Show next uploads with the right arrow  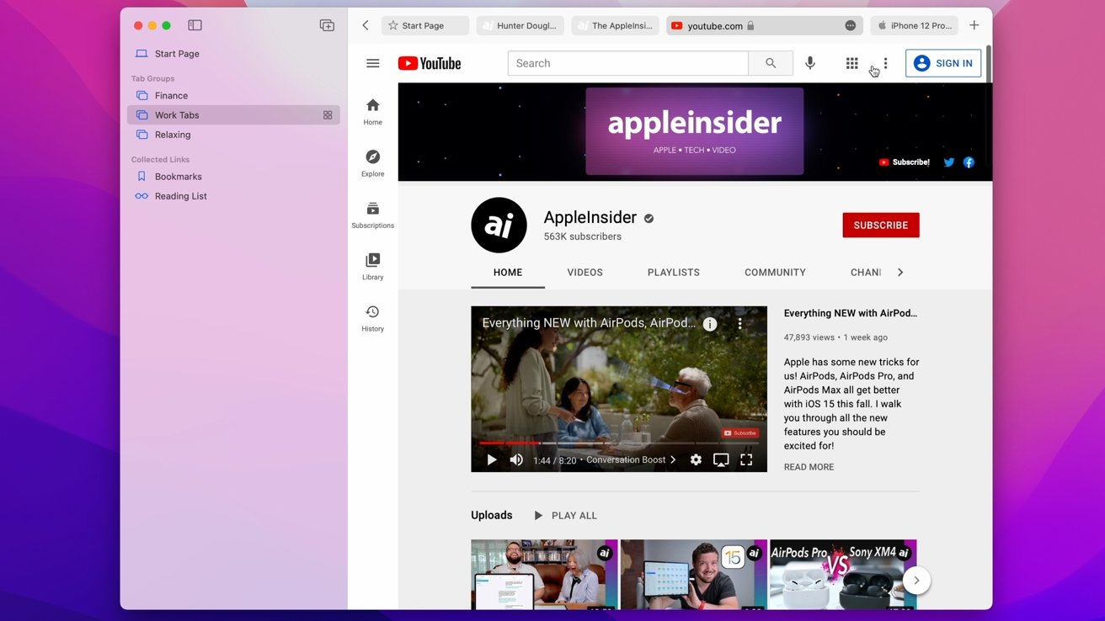pos(916,580)
